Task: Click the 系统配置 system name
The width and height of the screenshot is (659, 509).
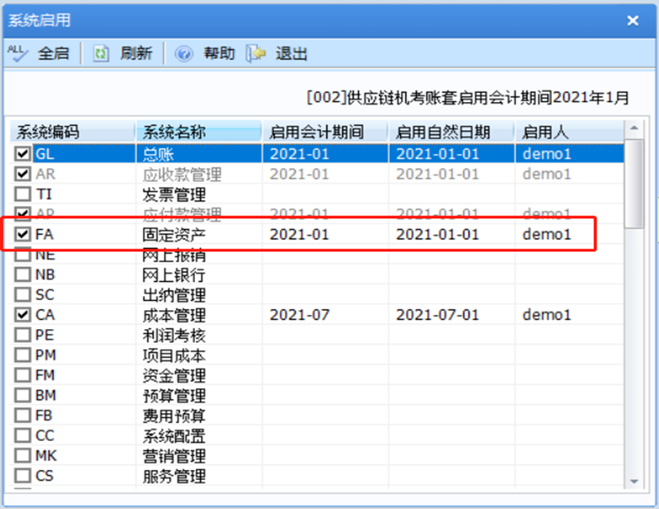Action: (x=174, y=436)
